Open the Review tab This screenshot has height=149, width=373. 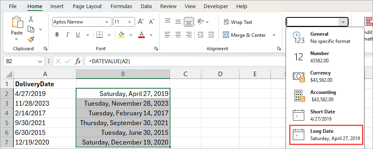[168, 6]
